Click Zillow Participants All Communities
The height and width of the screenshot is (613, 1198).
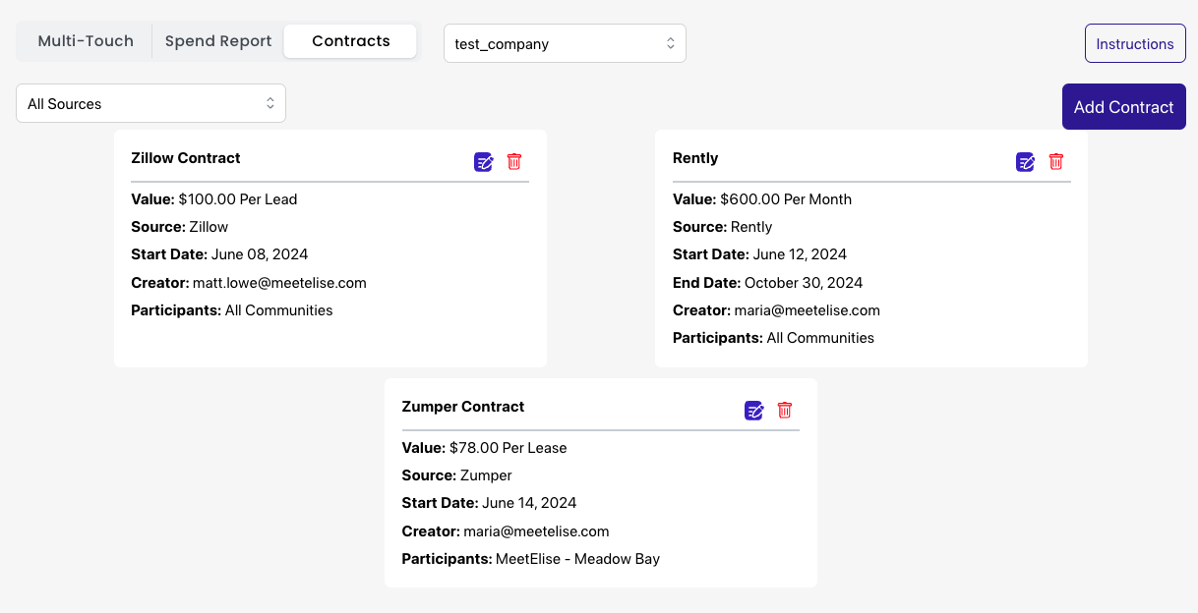[x=232, y=310]
